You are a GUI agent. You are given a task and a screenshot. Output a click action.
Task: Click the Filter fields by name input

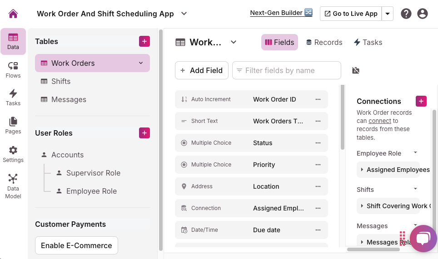287,70
